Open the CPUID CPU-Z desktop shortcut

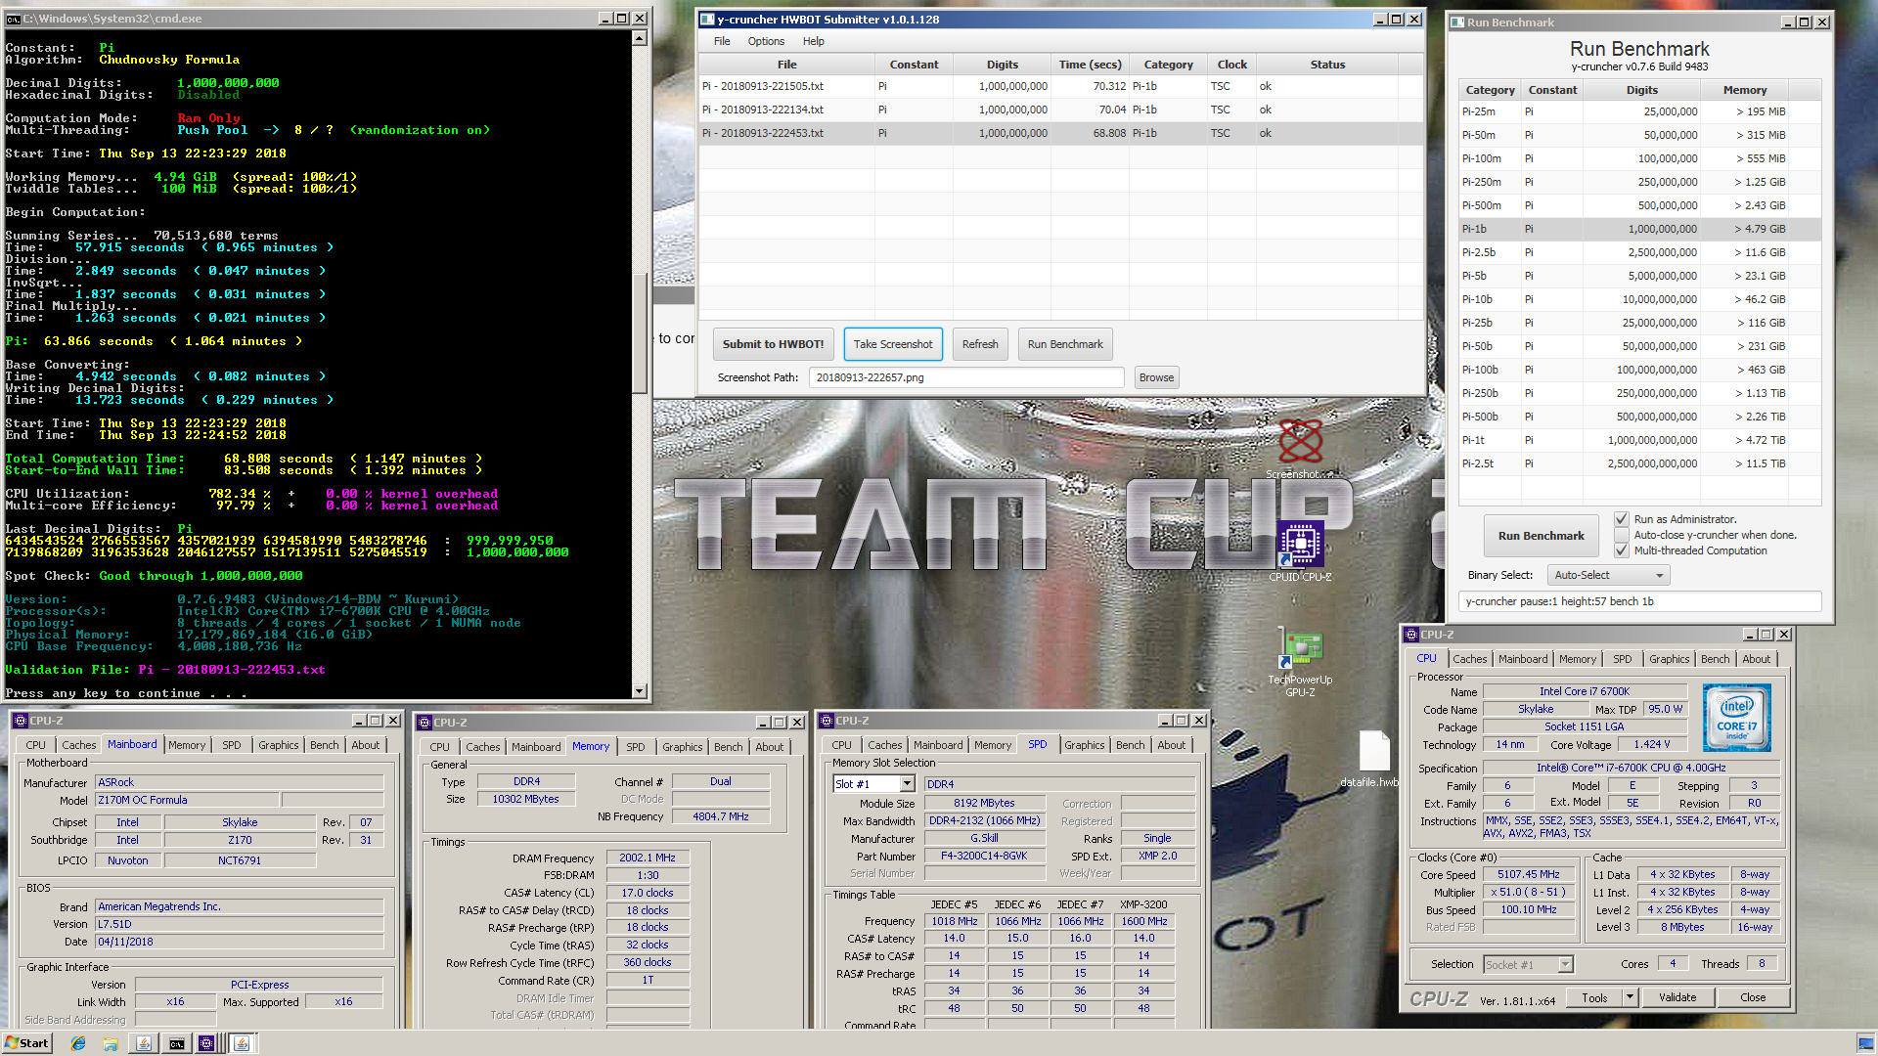[x=1300, y=550]
